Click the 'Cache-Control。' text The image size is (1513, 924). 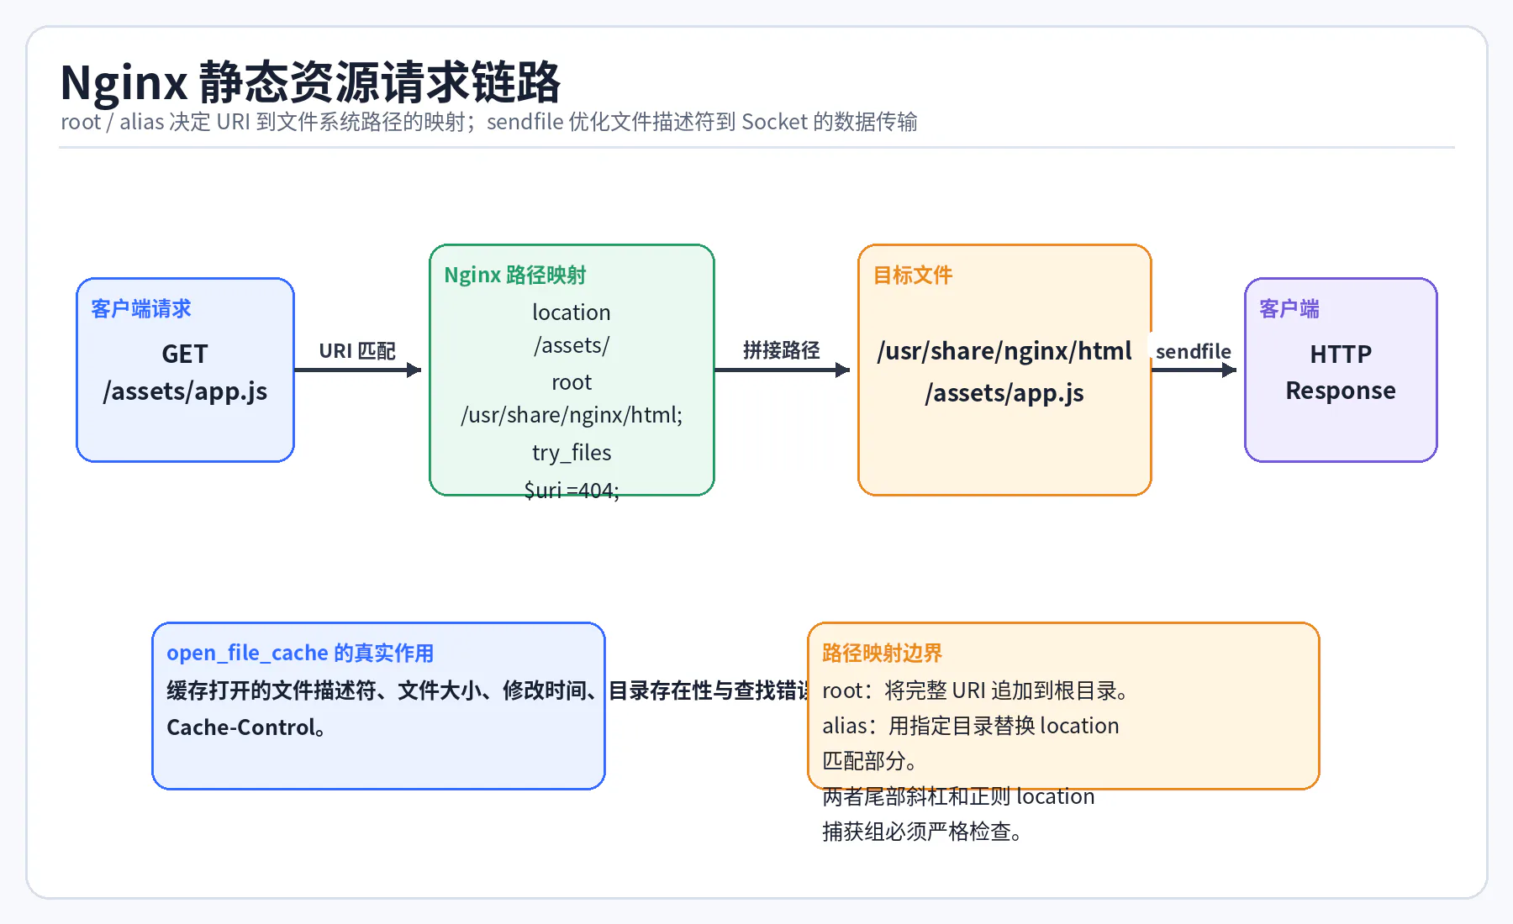pyautogui.click(x=246, y=727)
